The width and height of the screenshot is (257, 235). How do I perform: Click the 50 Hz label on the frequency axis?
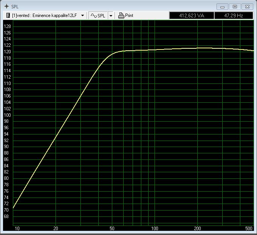coord(112,229)
